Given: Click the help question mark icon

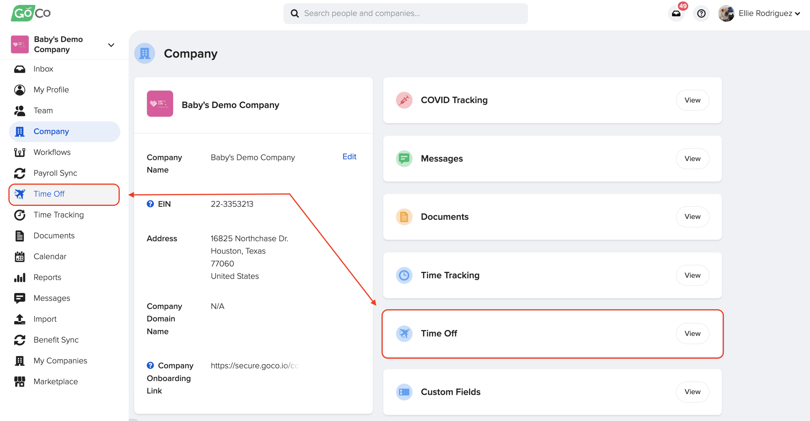Looking at the screenshot, I should (701, 14).
